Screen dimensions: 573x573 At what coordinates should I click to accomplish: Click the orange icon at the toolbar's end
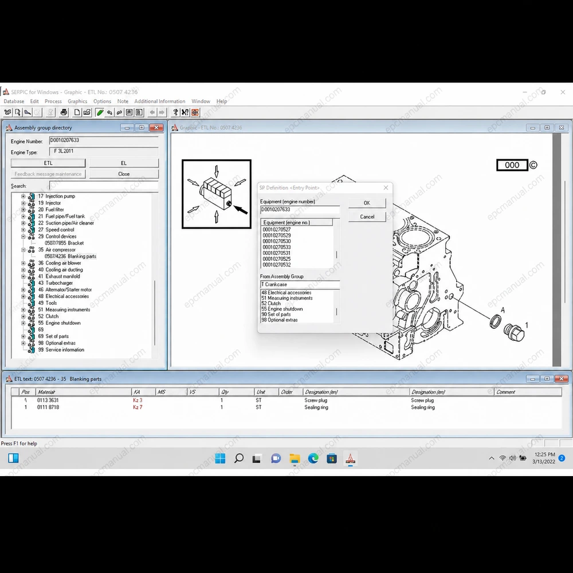[x=195, y=112]
